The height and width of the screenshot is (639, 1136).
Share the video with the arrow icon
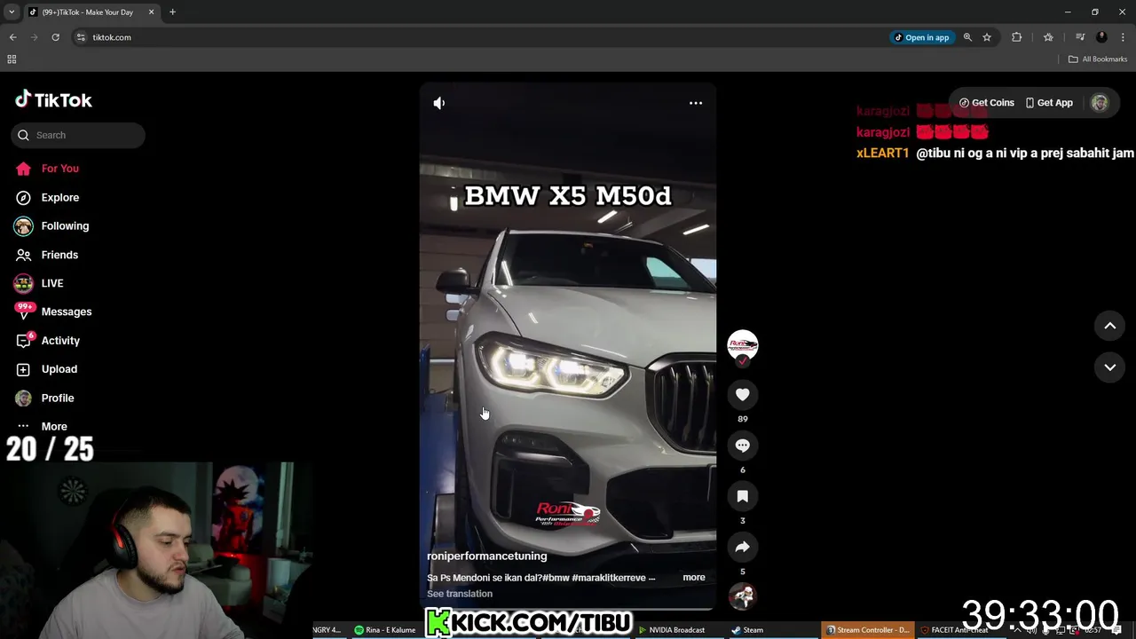[743, 547]
